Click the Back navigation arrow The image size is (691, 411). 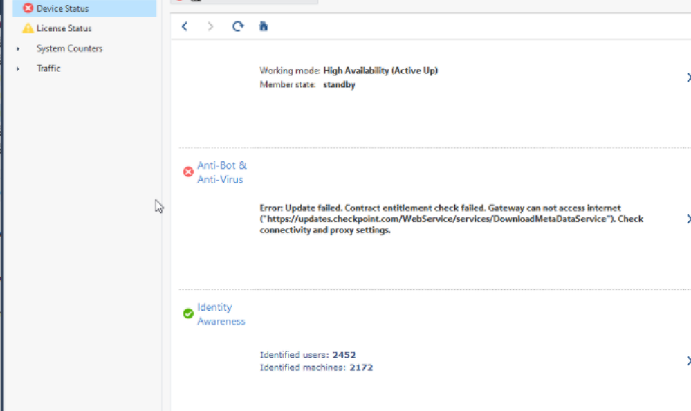(185, 27)
